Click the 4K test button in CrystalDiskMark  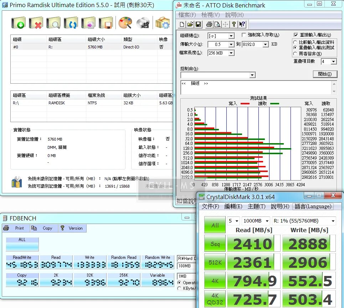(215, 280)
